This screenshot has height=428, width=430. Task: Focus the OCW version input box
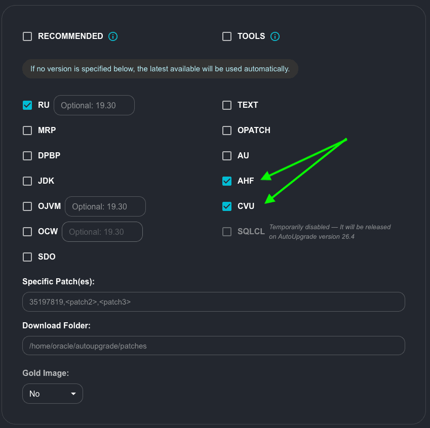tap(102, 232)
